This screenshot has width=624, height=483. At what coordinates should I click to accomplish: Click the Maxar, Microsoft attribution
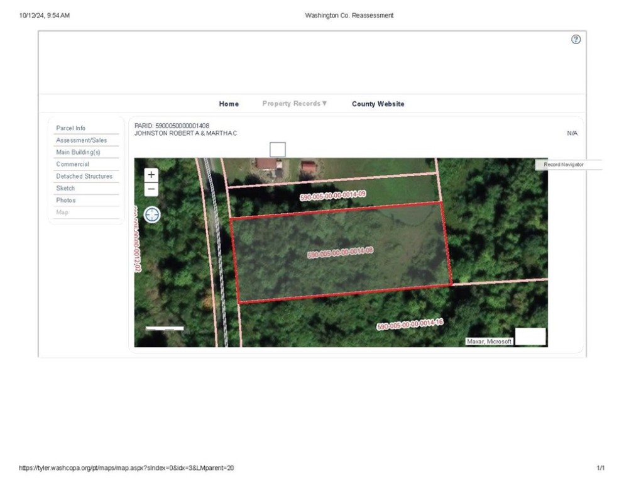[x=489, y=341]
